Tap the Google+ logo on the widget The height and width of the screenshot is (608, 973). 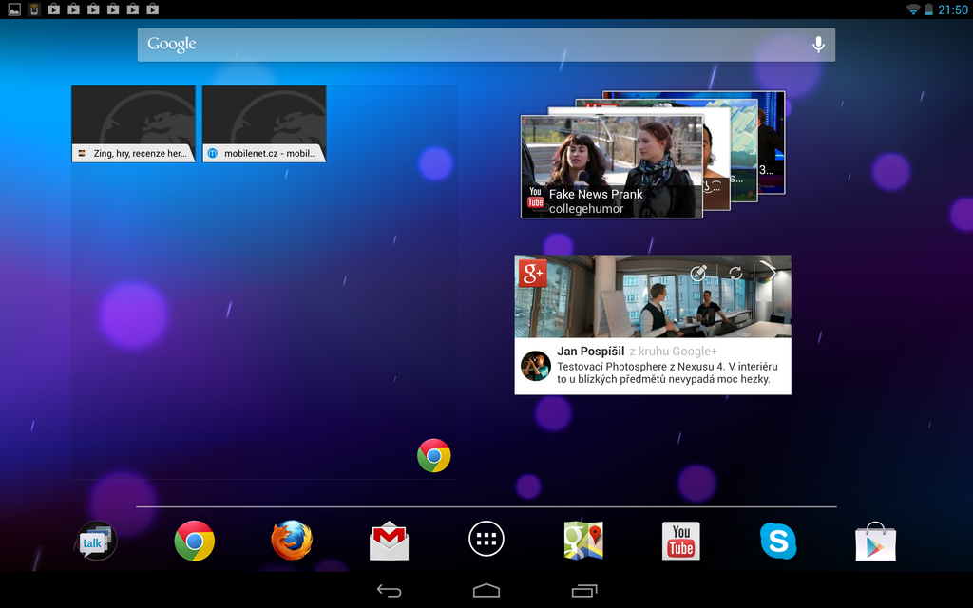click(x=531, y=272)
